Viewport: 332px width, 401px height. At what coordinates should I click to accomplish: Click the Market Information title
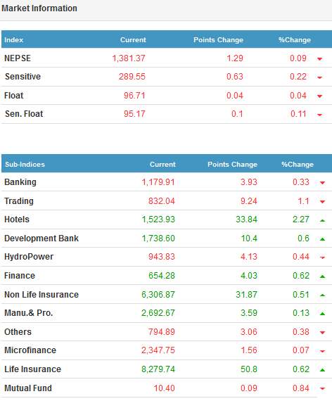point(39,8)
